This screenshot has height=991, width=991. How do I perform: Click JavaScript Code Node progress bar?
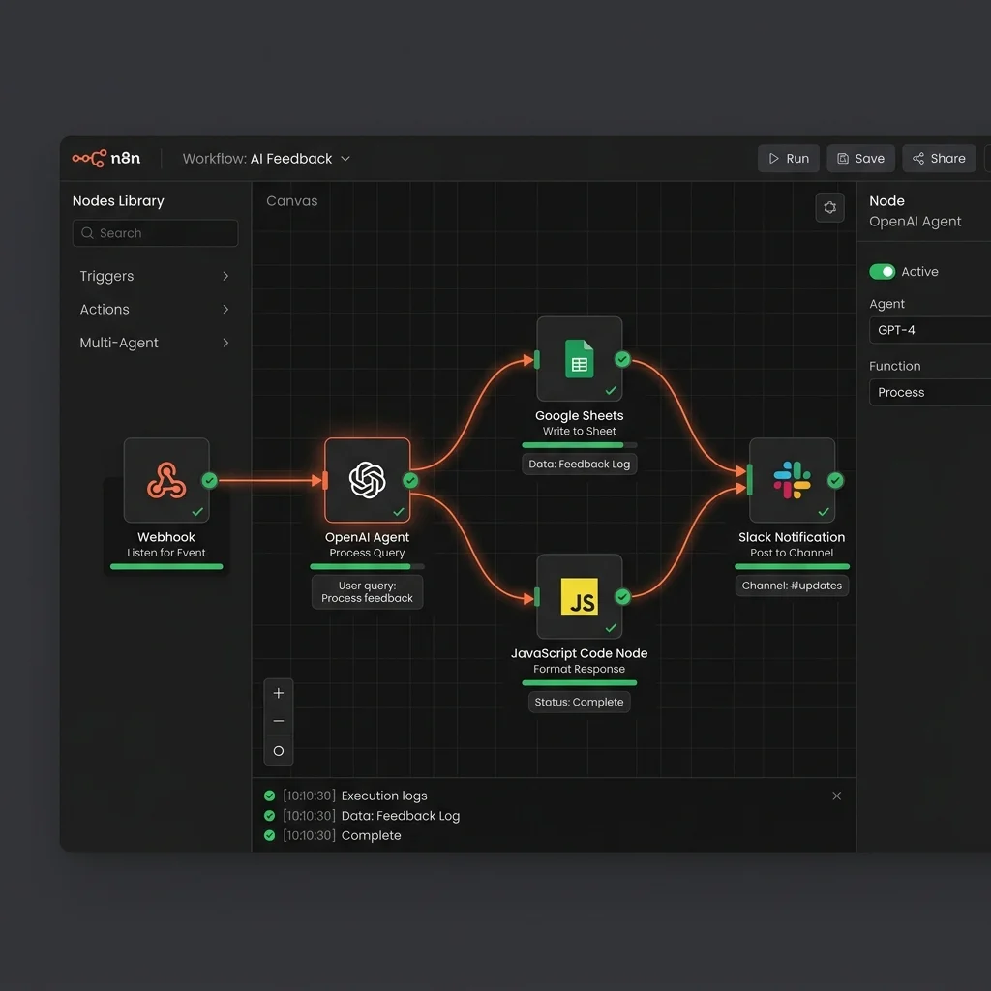click(x=580, y=683)
